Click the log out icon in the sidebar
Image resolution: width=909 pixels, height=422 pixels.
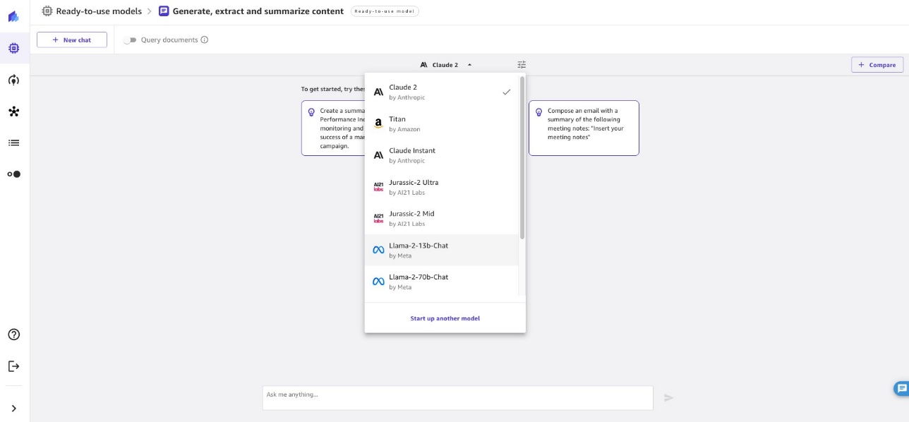coord(14,366)
